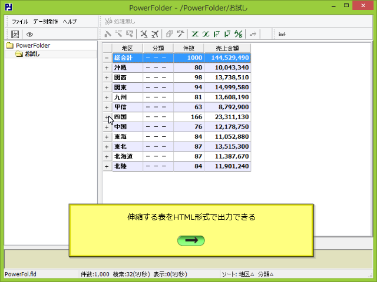Click the inf toolbar button

[282, 34]
